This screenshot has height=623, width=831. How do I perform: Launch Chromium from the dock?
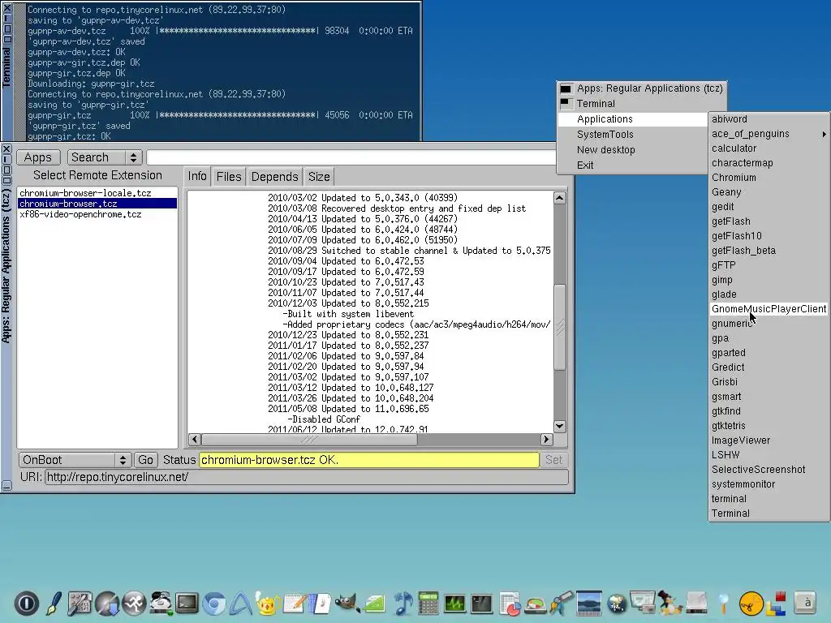(x=214, y=603)
